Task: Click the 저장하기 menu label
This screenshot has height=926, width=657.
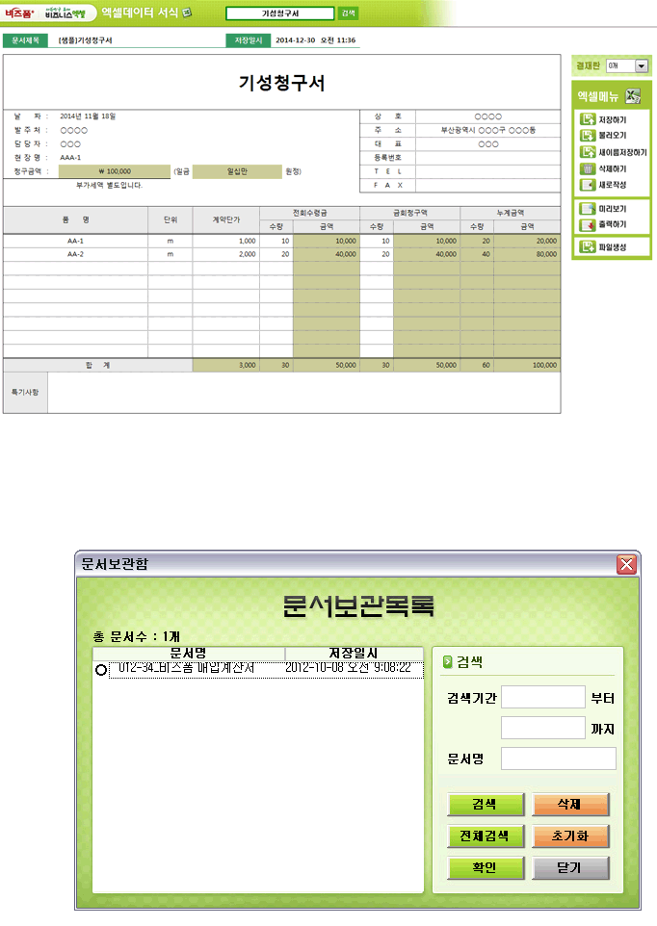Action: coord(612,120)
